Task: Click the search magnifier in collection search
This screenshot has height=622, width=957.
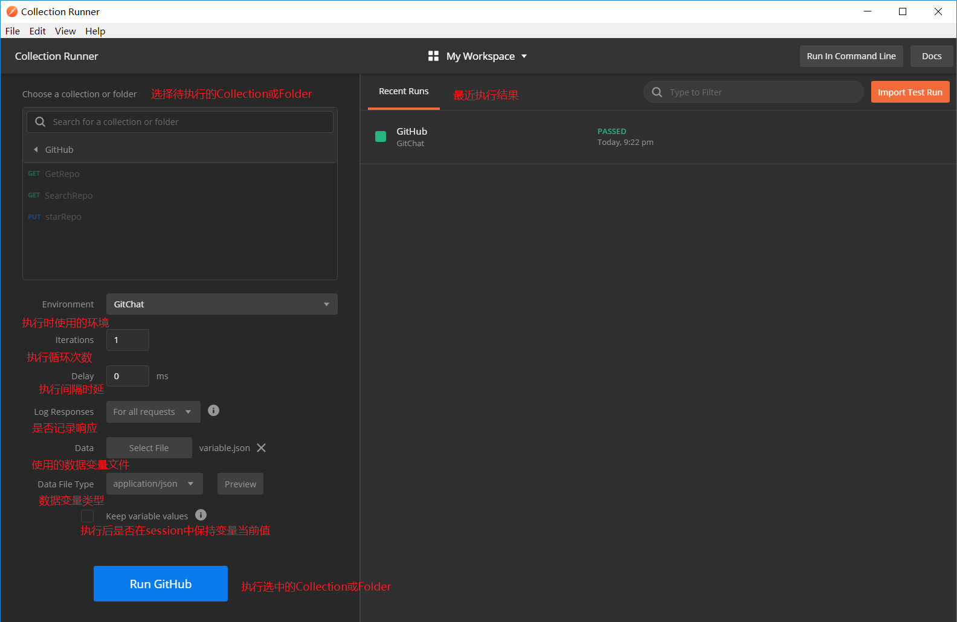Action: (x=40, y=122)
